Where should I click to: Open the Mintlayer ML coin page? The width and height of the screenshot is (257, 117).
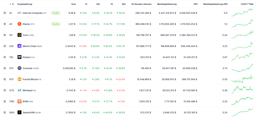(x=30, y=90)
